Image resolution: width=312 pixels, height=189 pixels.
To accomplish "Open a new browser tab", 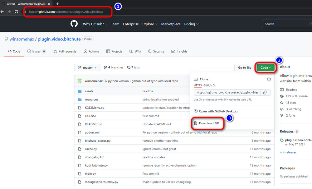I will click(x=57, y=4).
